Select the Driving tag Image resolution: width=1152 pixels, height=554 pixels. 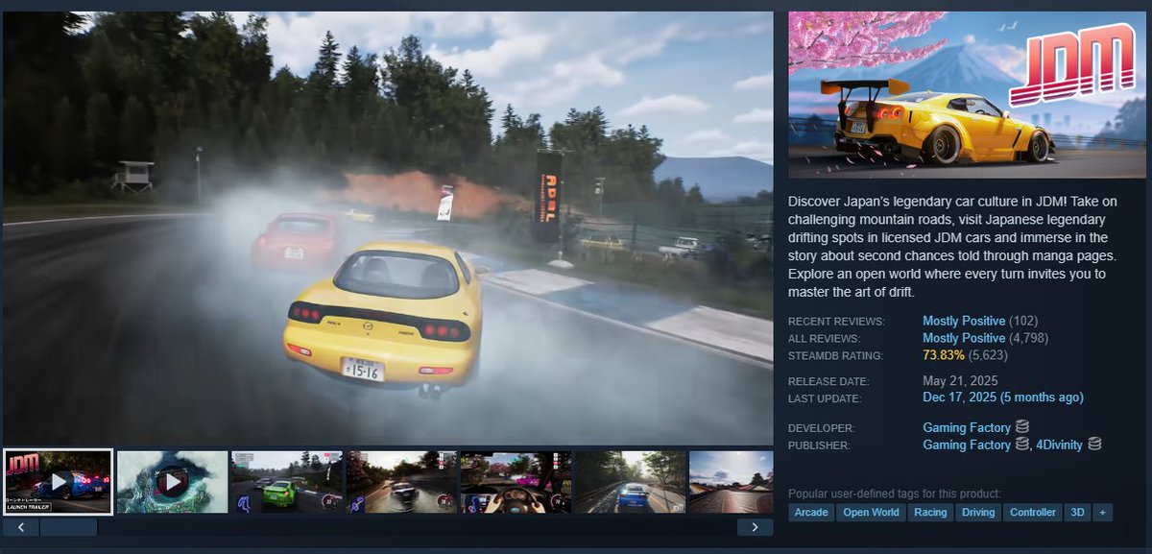[x=978, y=513]
